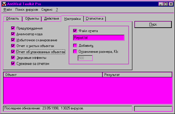
Task: Switch to the Область tab
Action: click(13, 18)
